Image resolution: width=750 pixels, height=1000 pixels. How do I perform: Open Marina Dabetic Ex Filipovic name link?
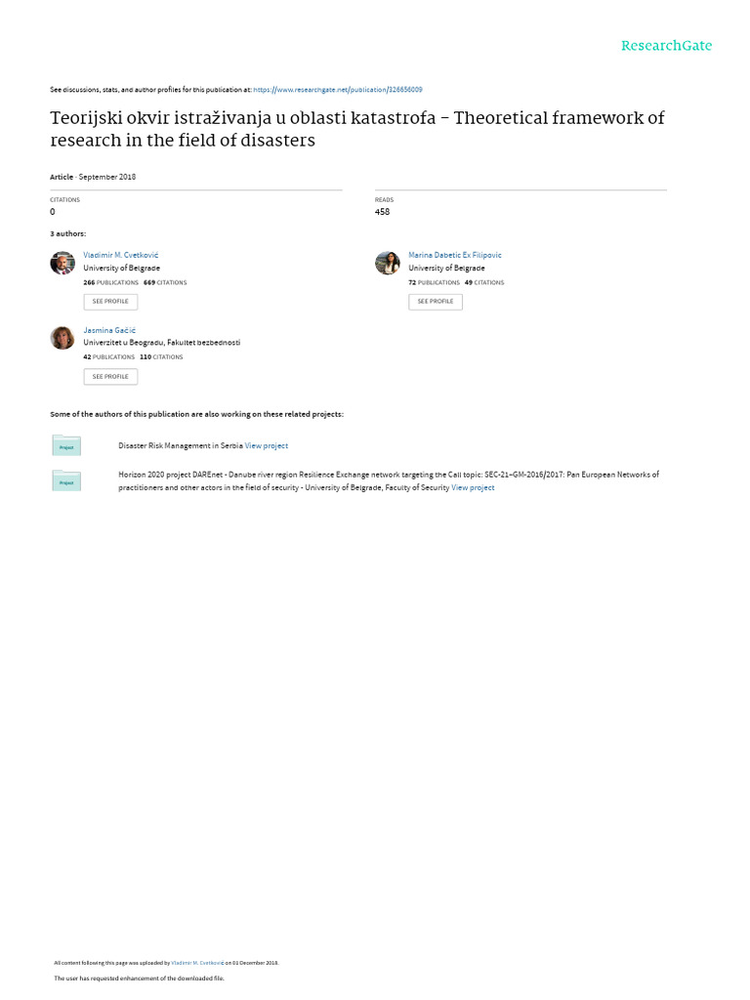454,255
